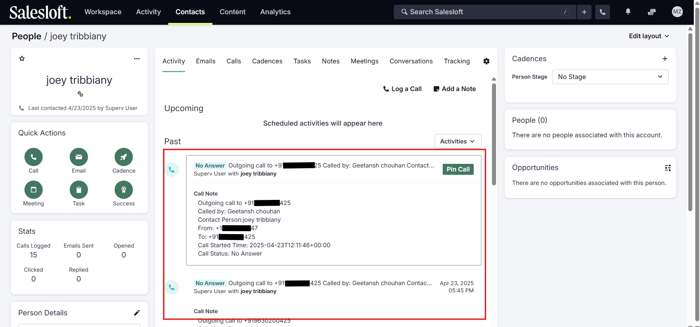Open the Person Stage No Stage dropdown
The image size is (700, 327).
point(610,77)
